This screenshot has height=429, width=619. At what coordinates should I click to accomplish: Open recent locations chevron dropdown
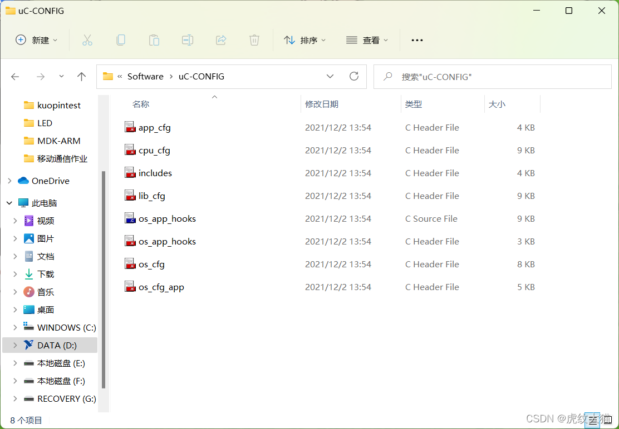click(62, 77)
